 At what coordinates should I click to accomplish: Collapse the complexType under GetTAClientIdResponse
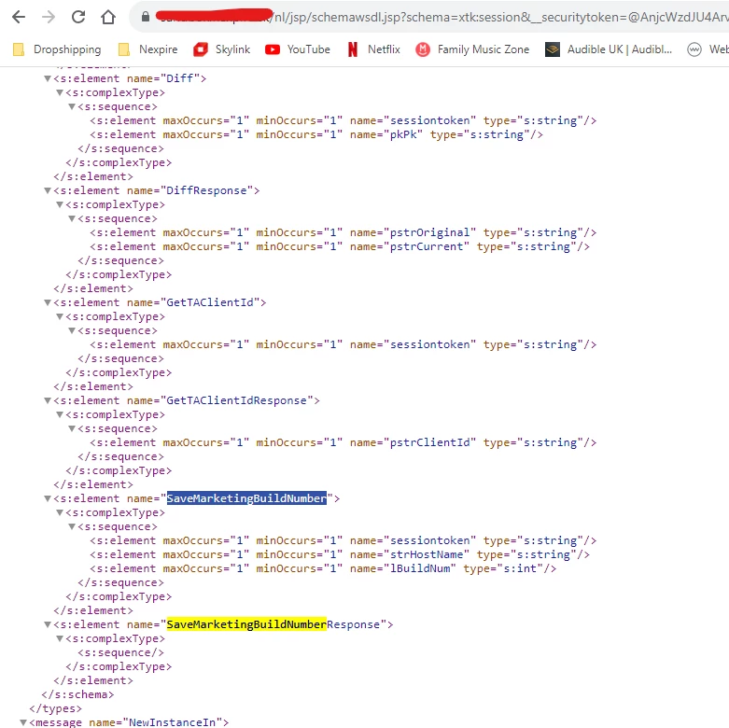tap(60, 414)
